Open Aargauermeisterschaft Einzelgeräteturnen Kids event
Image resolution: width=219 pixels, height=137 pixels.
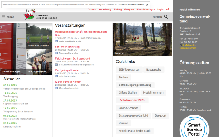pyautogui.click(x=81, y=33)
